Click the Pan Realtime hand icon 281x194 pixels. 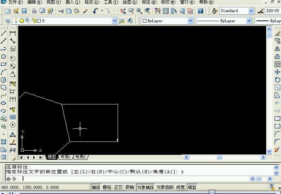coord(123,11)
